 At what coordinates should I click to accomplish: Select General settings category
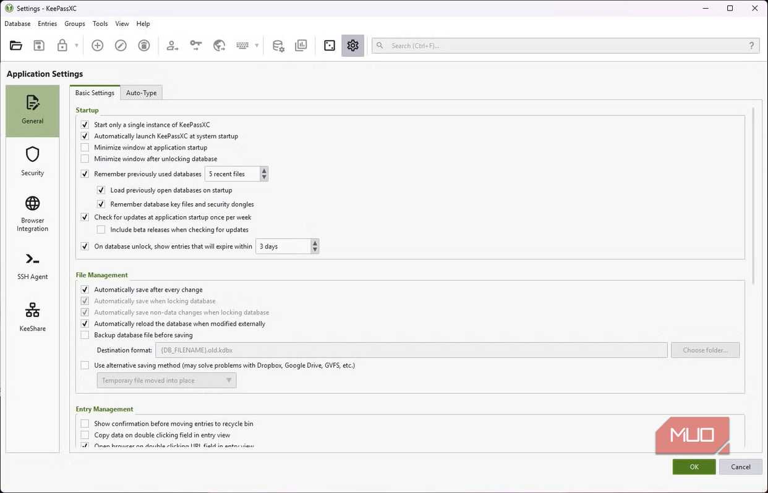(x=33, y=111)
